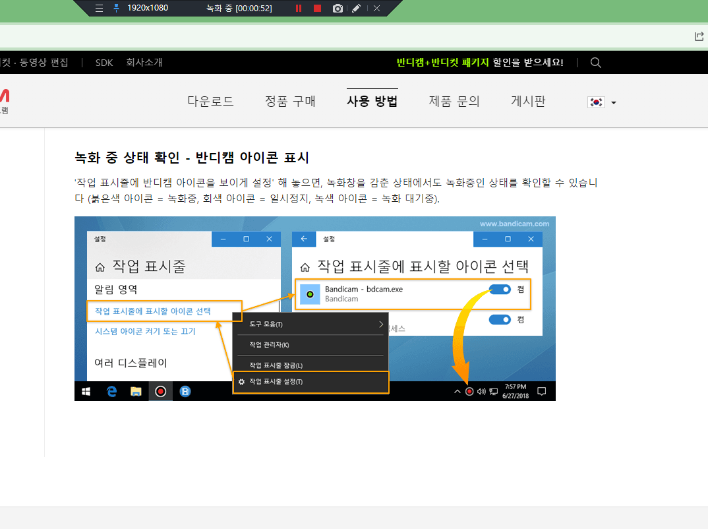Click the 여러 디스플레이 section heading
The height and width of the screenshot is (529, 708).
coord(131,363)
